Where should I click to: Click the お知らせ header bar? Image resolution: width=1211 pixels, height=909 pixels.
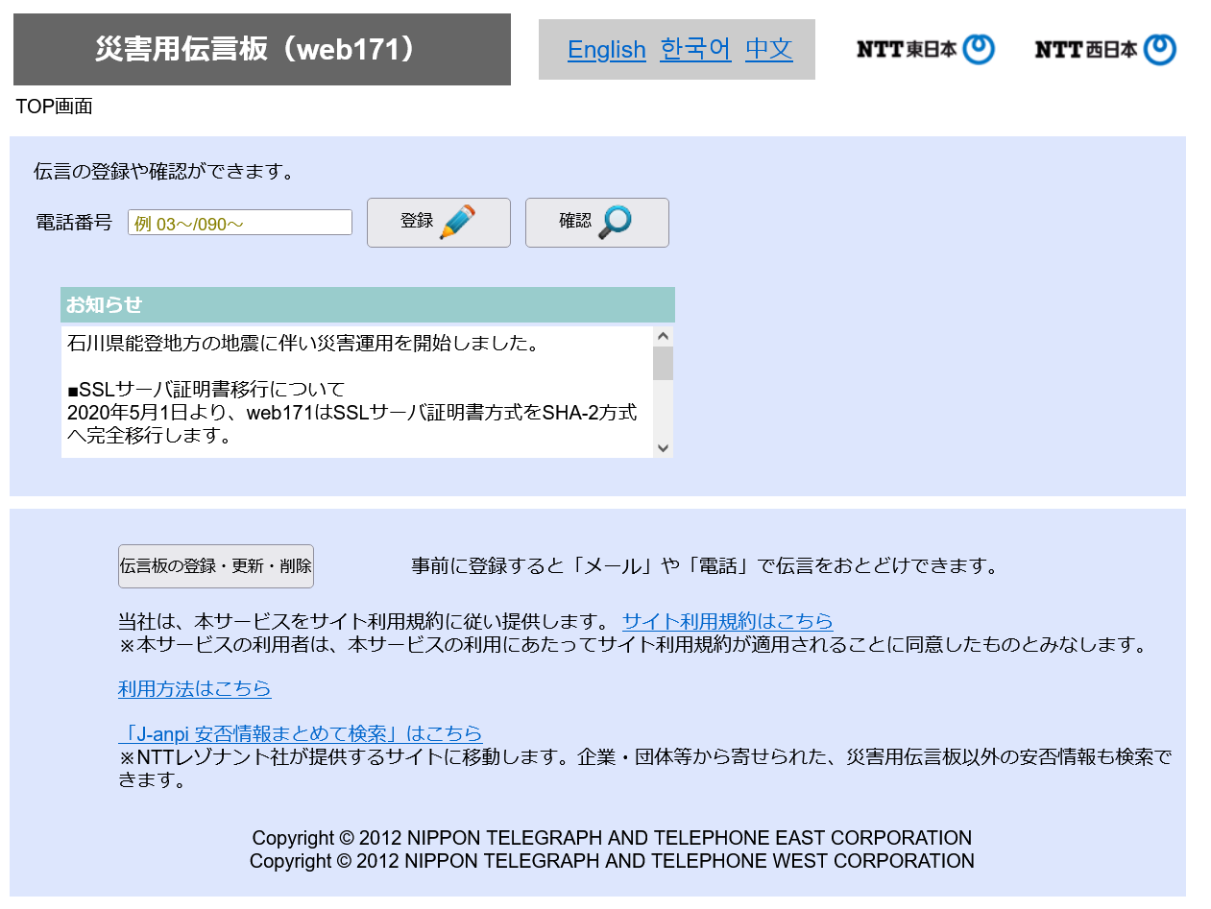[x=368, y=303]
